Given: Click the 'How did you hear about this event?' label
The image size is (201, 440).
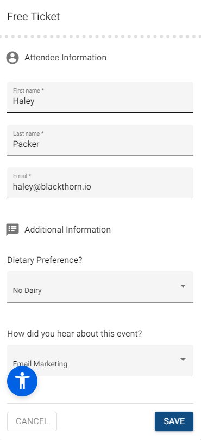Looking at the screenshot, I should (x=74, y=334).
